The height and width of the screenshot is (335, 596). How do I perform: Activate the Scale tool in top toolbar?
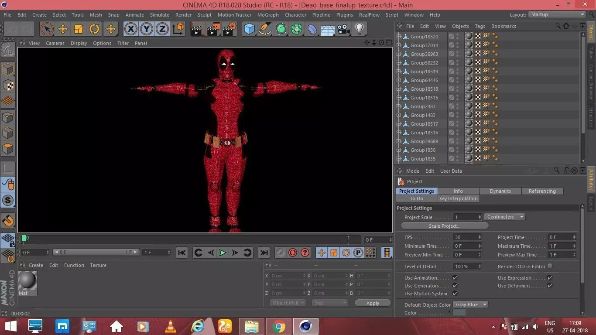pos(79,29)
